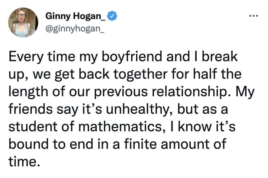Click the word "amount" in the tweet
The height and width of the screenshot is (178, 268).
click(x=185, y=144)
